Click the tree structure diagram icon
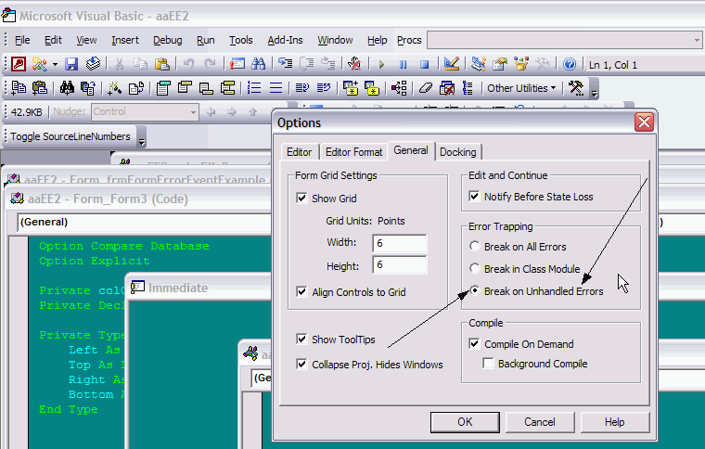Viewport: 705px width, 449px height. pyautogui.click(x=399, y=88)
